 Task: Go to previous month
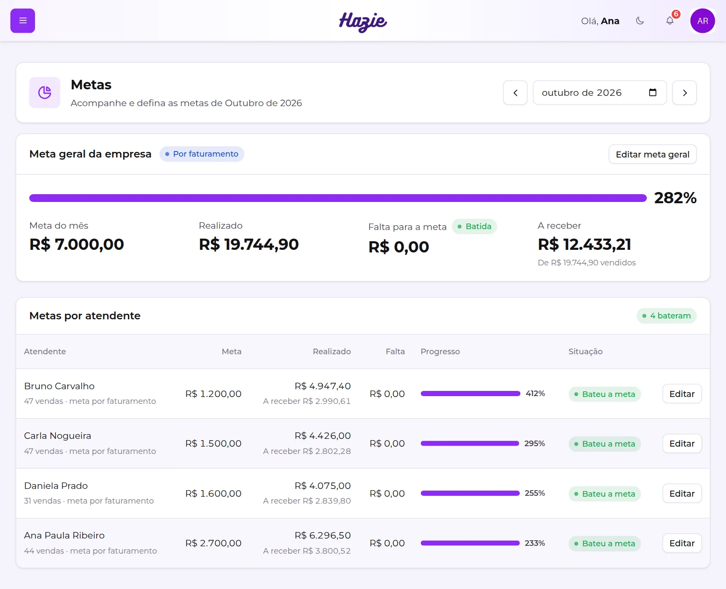(x=515, y=93)
